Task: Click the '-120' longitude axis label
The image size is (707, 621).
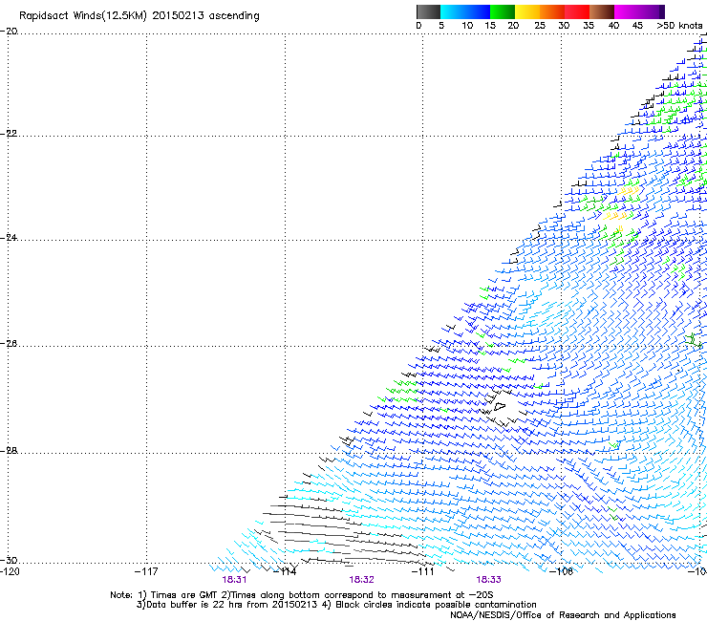Action: [10, 571]
